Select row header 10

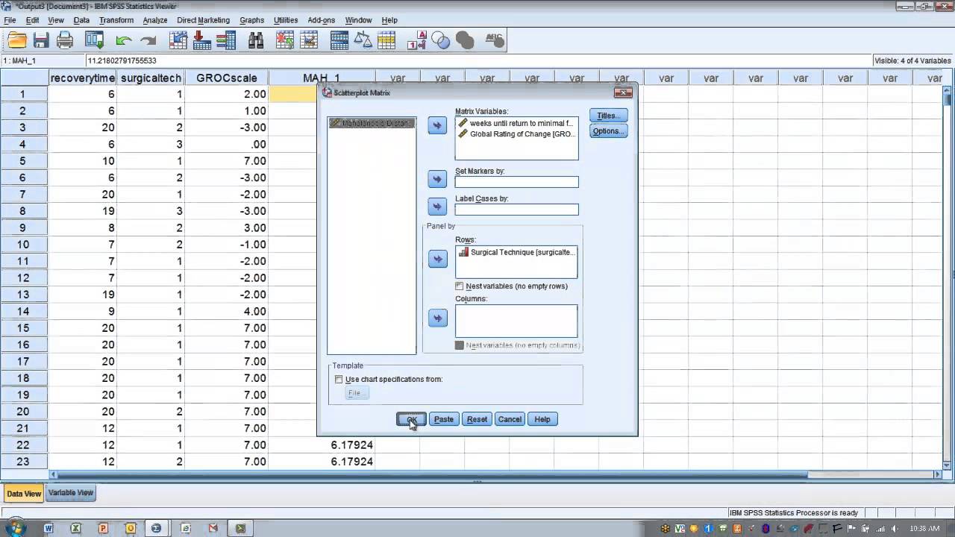pyautogui.click(x=24, y=245)
